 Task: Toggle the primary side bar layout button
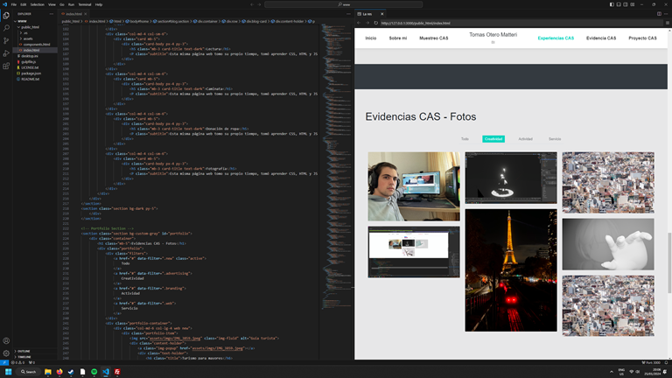[x=612, y=4]
